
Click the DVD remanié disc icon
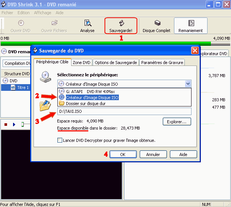[4, 51]
